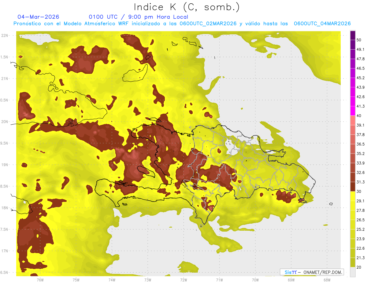Click the colorbar value '42.6'
This screenshot has height=284, width=367.
361,97
